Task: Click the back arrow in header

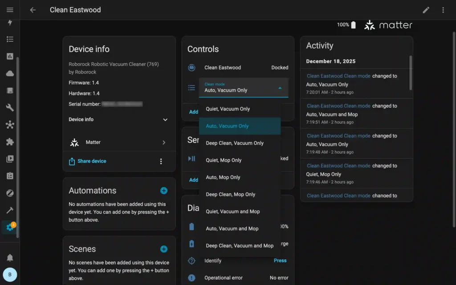Action: coord(33,10)
